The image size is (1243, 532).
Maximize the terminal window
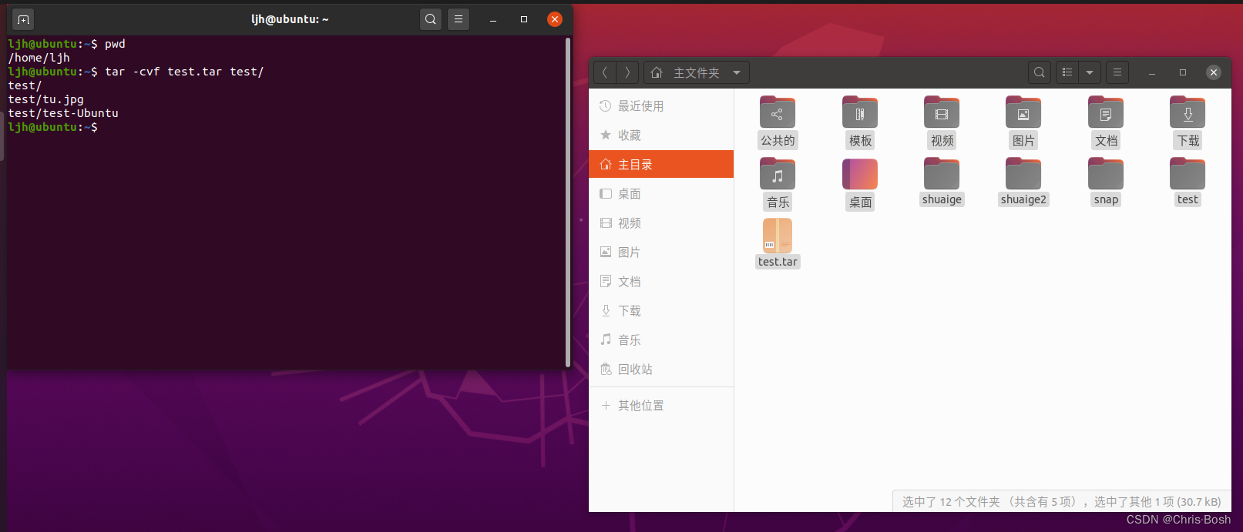coord(524,19)
